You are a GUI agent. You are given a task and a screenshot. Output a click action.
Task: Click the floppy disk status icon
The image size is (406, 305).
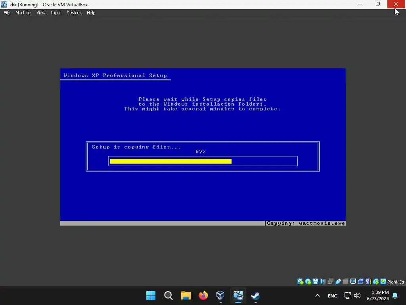(315, 282)
